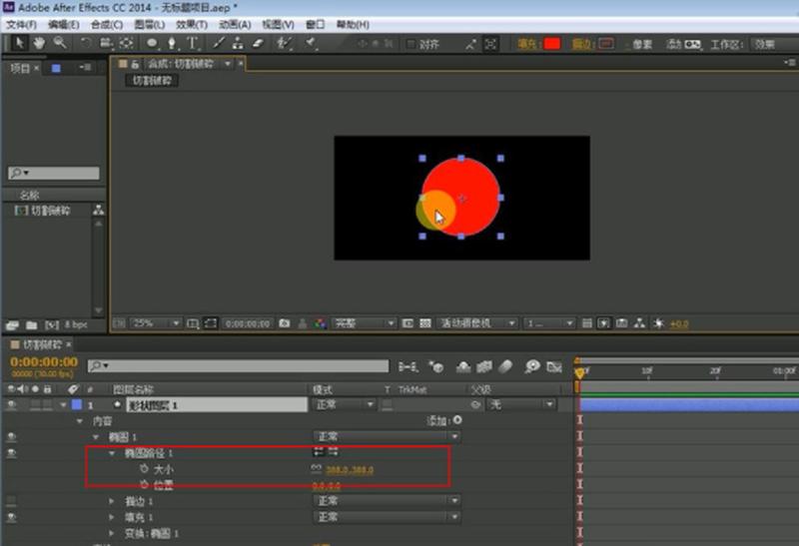Select the Type (T) tool

(192, 43)
